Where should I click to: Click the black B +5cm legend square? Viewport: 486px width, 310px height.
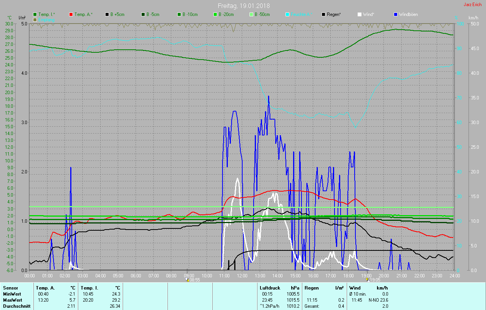107,14
